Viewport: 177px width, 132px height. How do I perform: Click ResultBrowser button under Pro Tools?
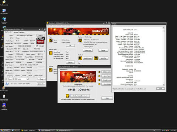[x=87, y=58]
